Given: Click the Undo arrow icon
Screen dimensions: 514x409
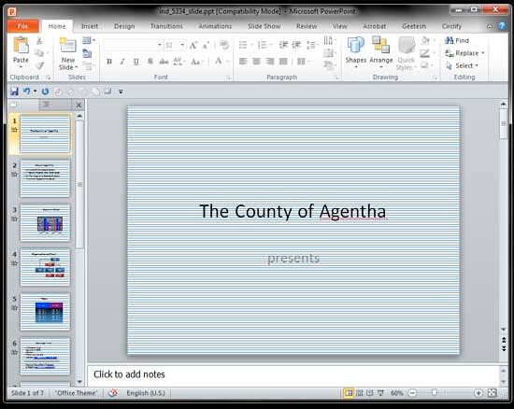Looking at the screenshot, I should pos(26,92).
